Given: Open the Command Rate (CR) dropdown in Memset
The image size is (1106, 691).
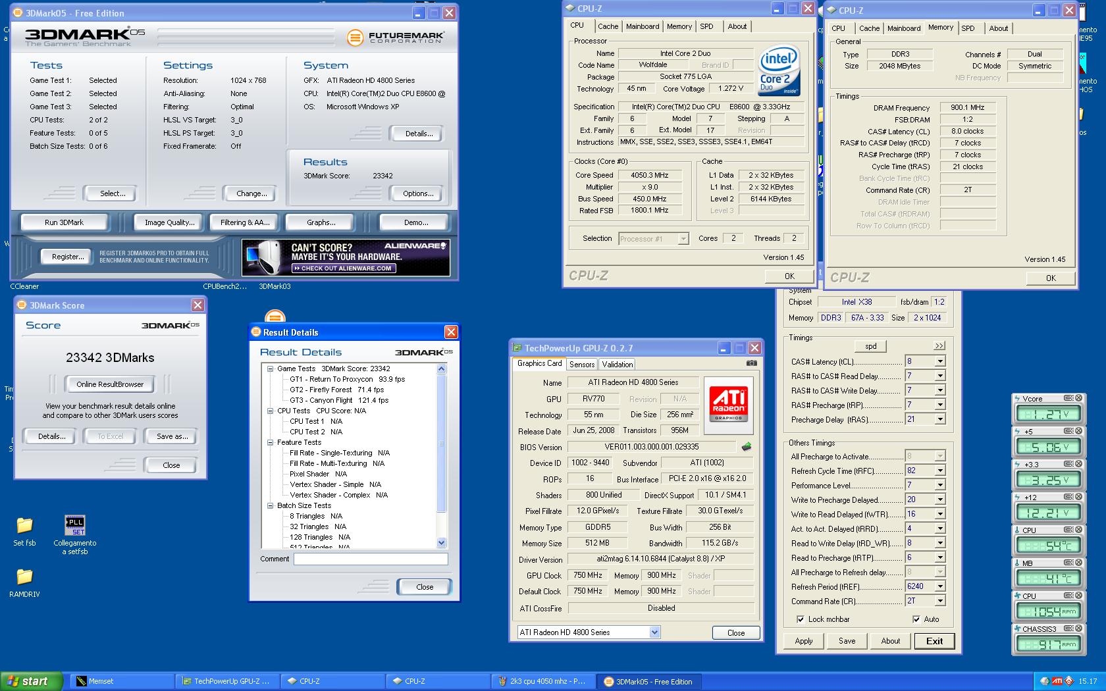Looking at the screenshot, I should (x=940, y=601).
